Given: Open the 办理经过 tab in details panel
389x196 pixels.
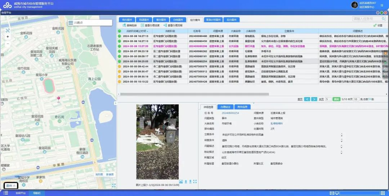Looking at the screenshot, I should point(225,107).
